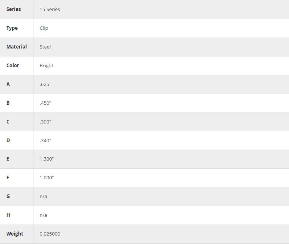
Task: Click the "Bright" color value
Action: [46, 66]
